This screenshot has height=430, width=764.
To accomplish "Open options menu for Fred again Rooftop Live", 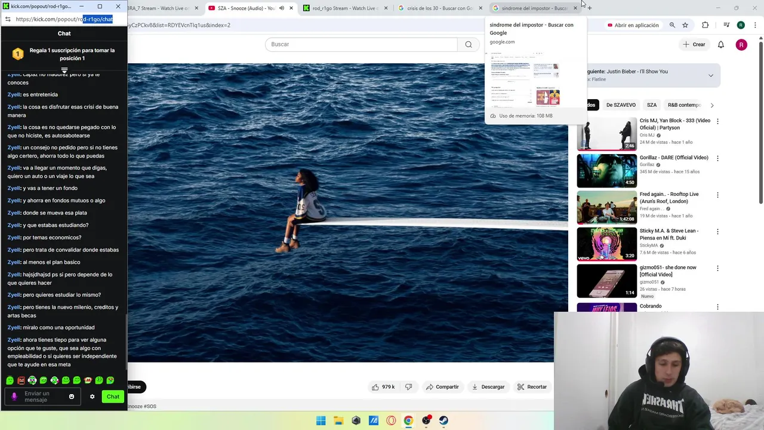I will (x=717, y=195).
